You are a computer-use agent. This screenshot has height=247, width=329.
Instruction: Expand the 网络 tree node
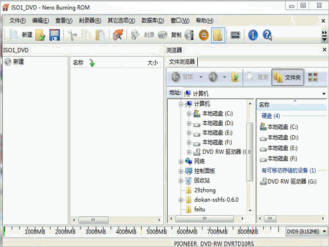coord(181,162)
